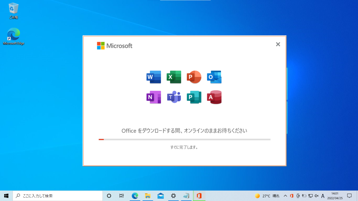
Task: Open the Mail app from the taskbar
Action: pyautogui.click(x=161, y=196)
